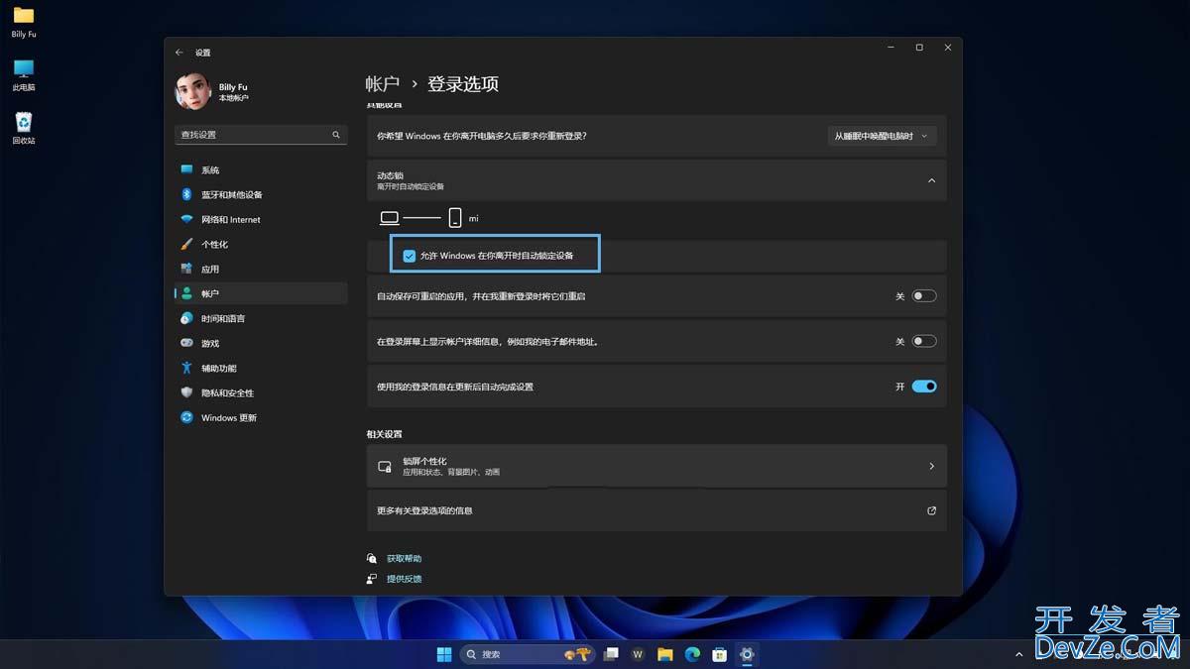Click Billy Fu profile avatar
This screenshot has width=1190, height=669.
(193, 91)
